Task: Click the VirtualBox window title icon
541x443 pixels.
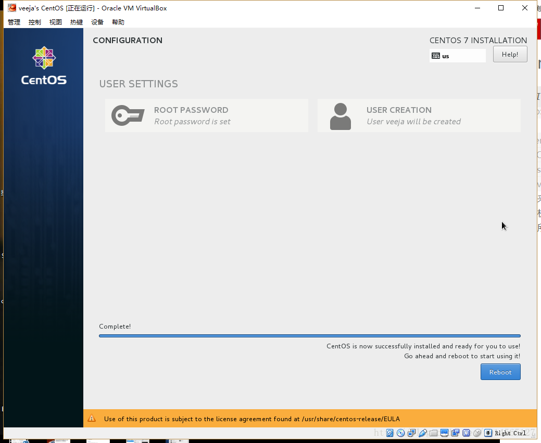Action: [x=12, y=8]
